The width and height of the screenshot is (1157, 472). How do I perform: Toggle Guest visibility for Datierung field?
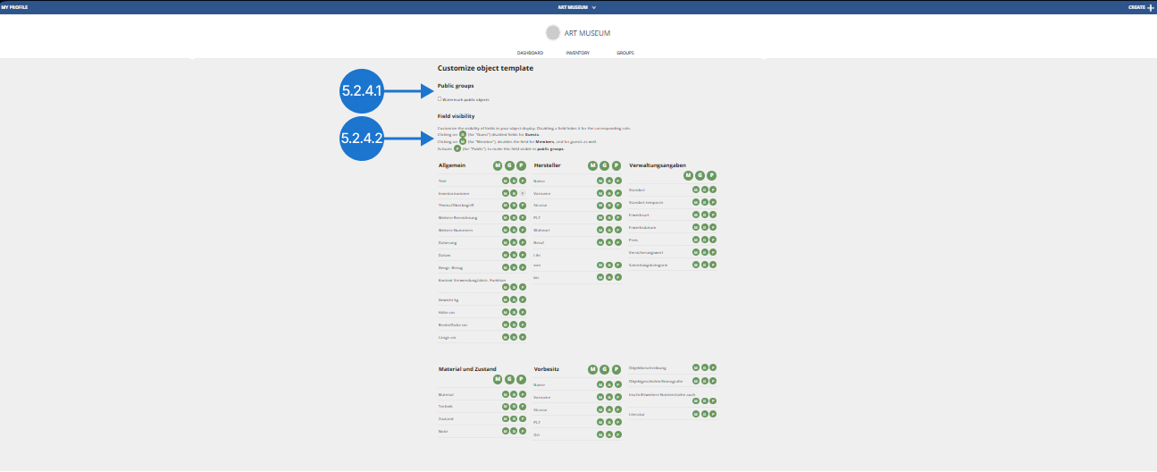coord(514,242)
